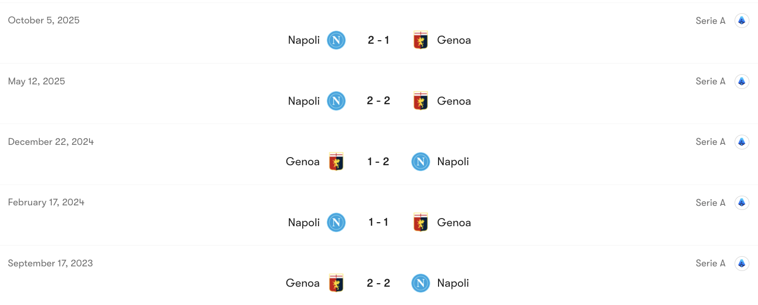Select the Genoa badge in the October 5 row
The image size is (758, 305).
coord(421,40)
